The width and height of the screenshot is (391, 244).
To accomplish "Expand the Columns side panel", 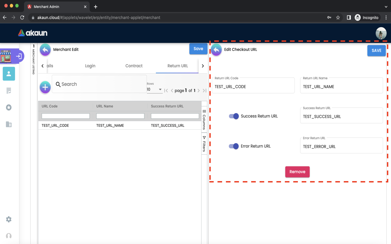I will tap(204, 120).
